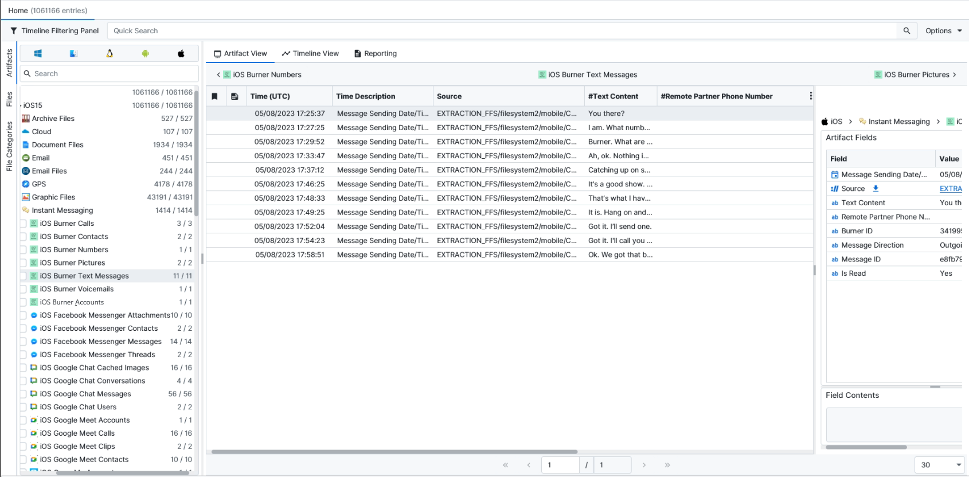This screenshot has height=477, width=969.
Task: Click the table horizontal scrollbar
Action: click(394, 452)
